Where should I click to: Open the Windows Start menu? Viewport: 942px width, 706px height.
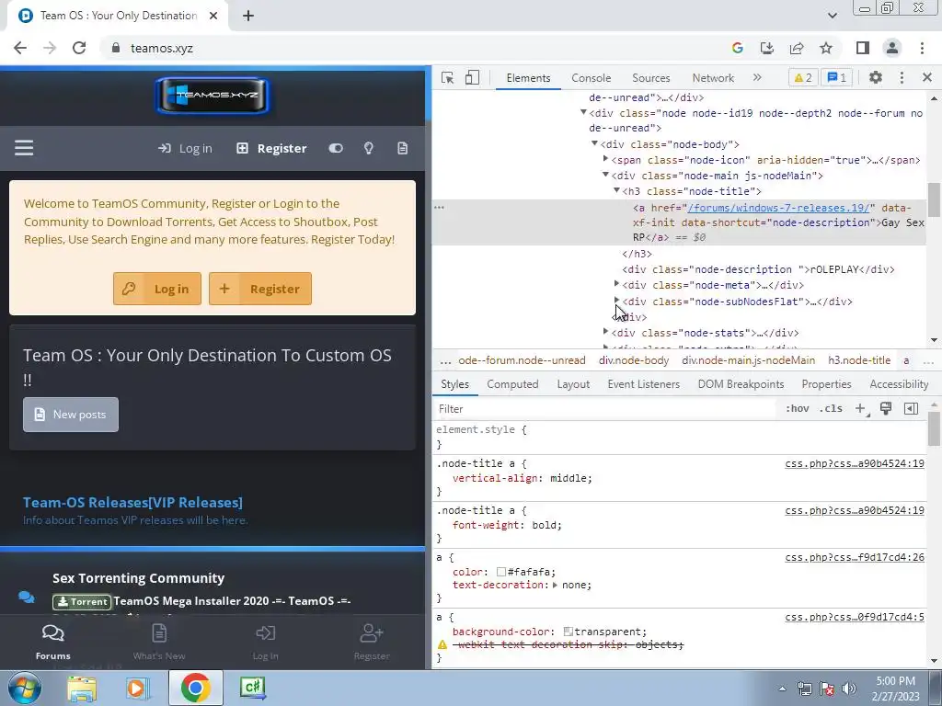[25, 688]
